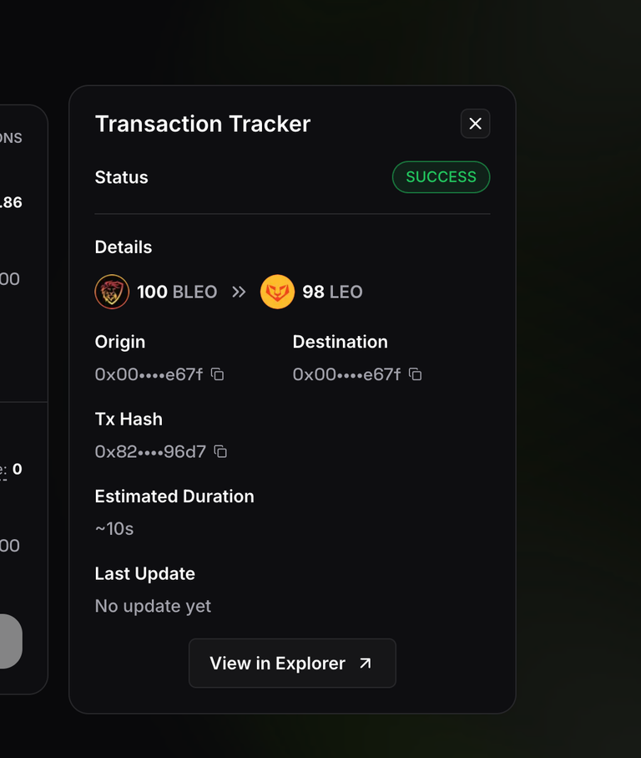Click the Transaction Tracker title
This screenshot has width=641, height=758.
coord(203,124)
